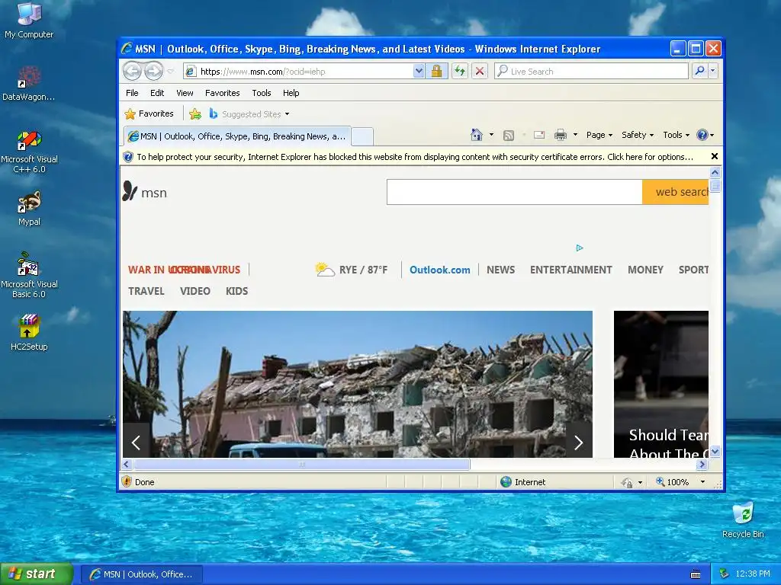Click the Recycle Bin desktop icon
The image size is (781, 585).
[x=743, y=520]
